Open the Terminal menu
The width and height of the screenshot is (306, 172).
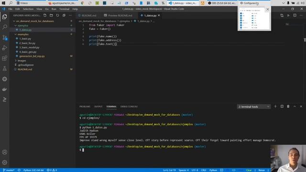click(64, 9)
